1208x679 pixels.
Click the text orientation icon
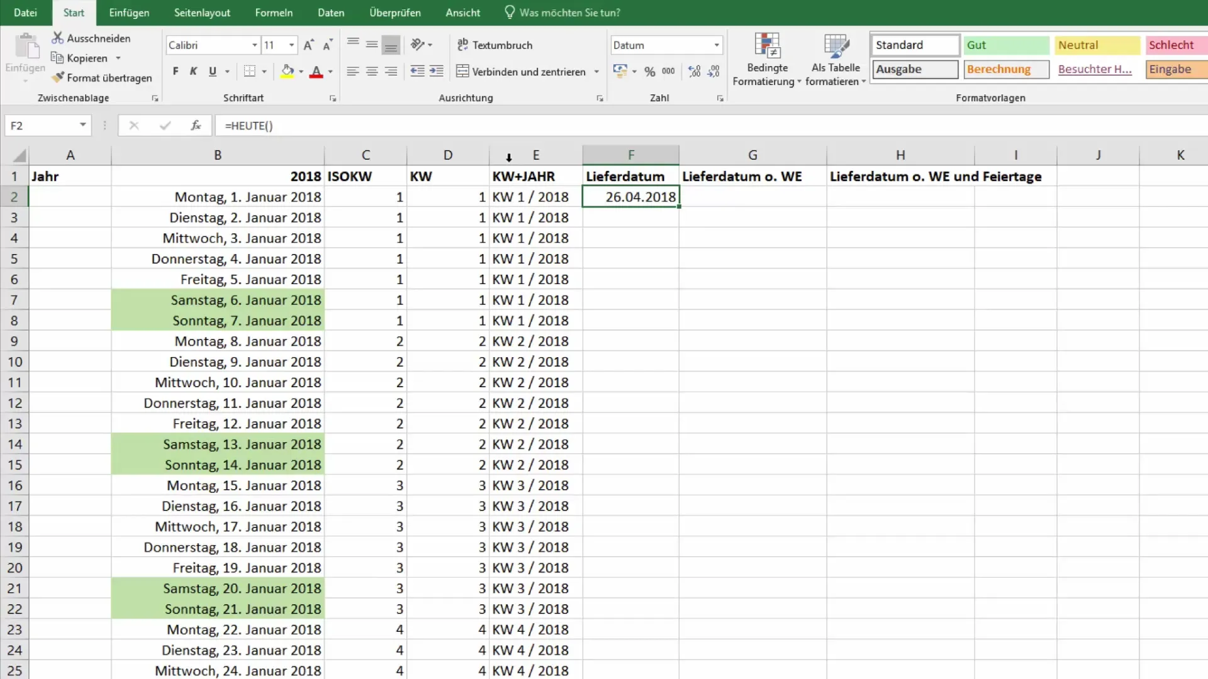tap(418, 45)
